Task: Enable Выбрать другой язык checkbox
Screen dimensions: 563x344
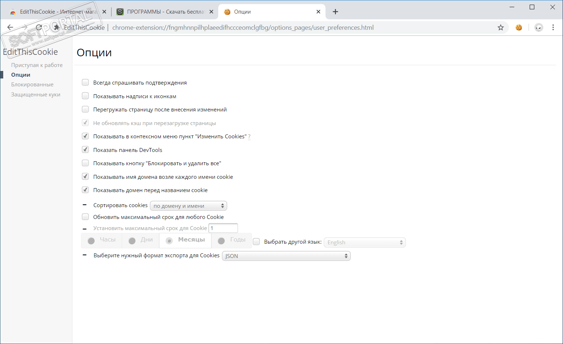Action: (256, 242)
